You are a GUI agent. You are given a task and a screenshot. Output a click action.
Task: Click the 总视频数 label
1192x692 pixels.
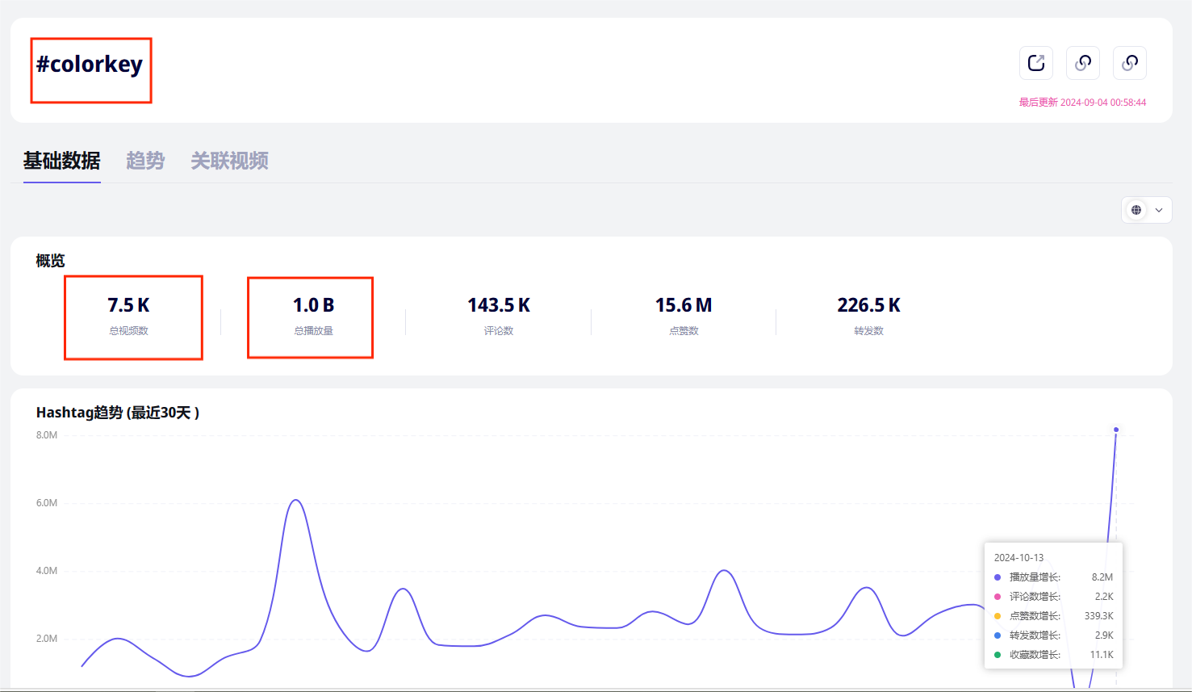[129, 331]
